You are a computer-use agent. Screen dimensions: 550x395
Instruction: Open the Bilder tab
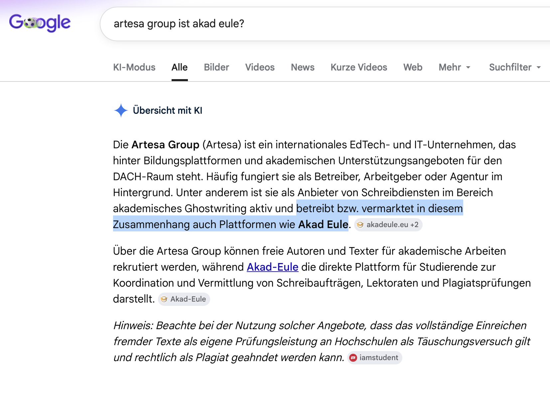point(216,67)
